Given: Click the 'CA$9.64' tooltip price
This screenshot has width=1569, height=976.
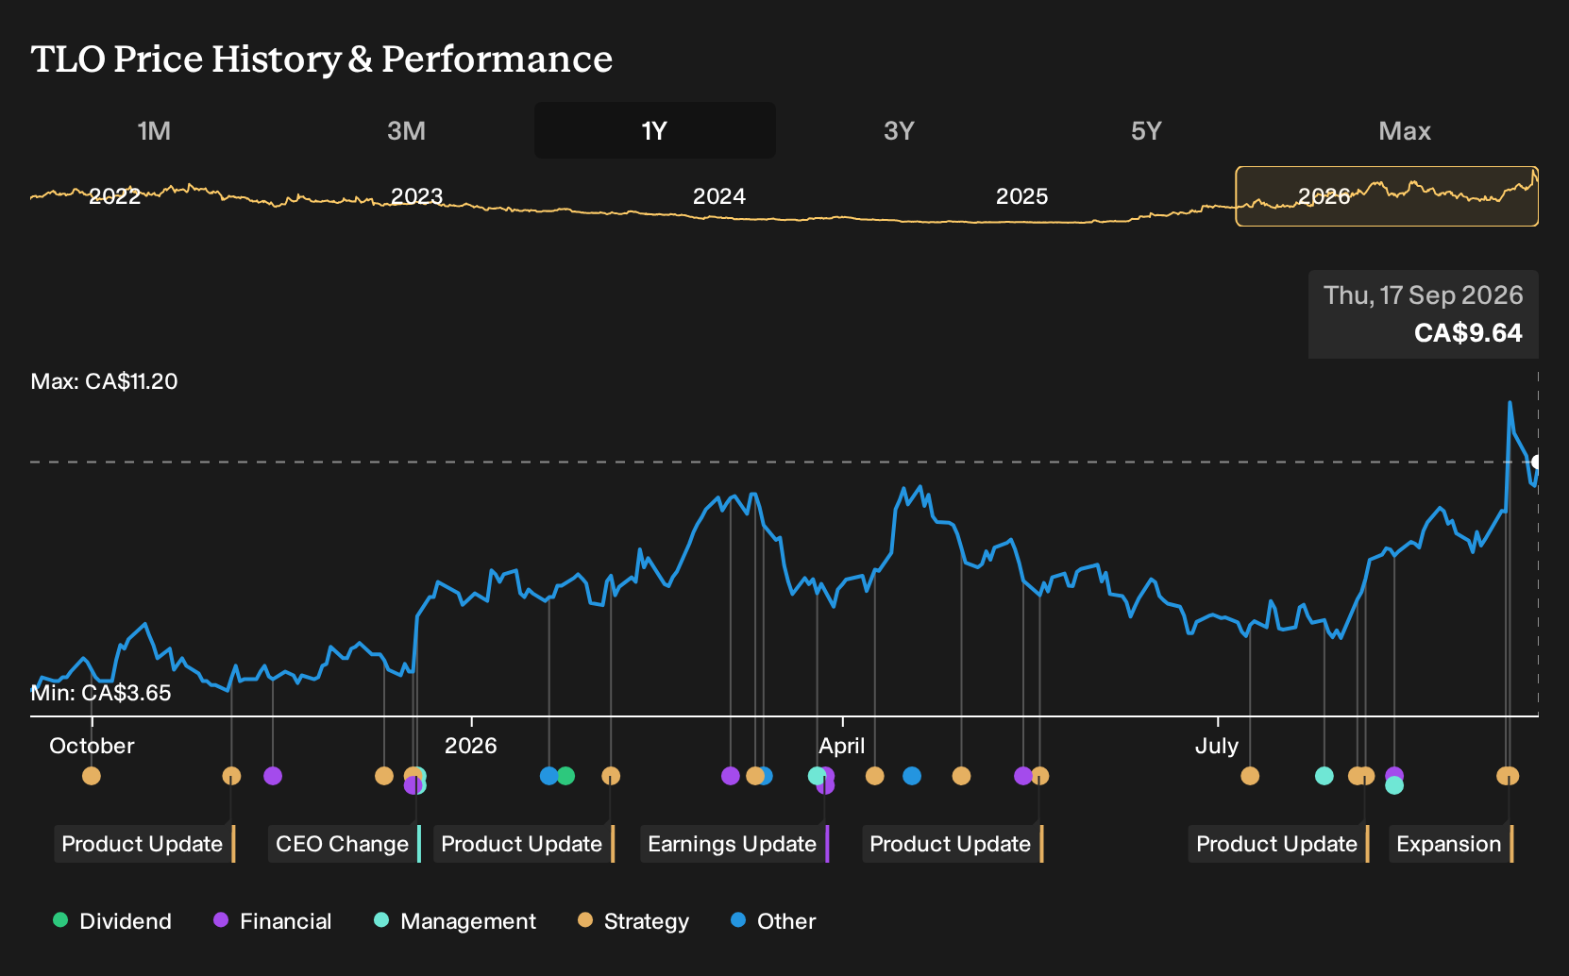Looking at the screenshot, I should click(x=1468, y=333).
